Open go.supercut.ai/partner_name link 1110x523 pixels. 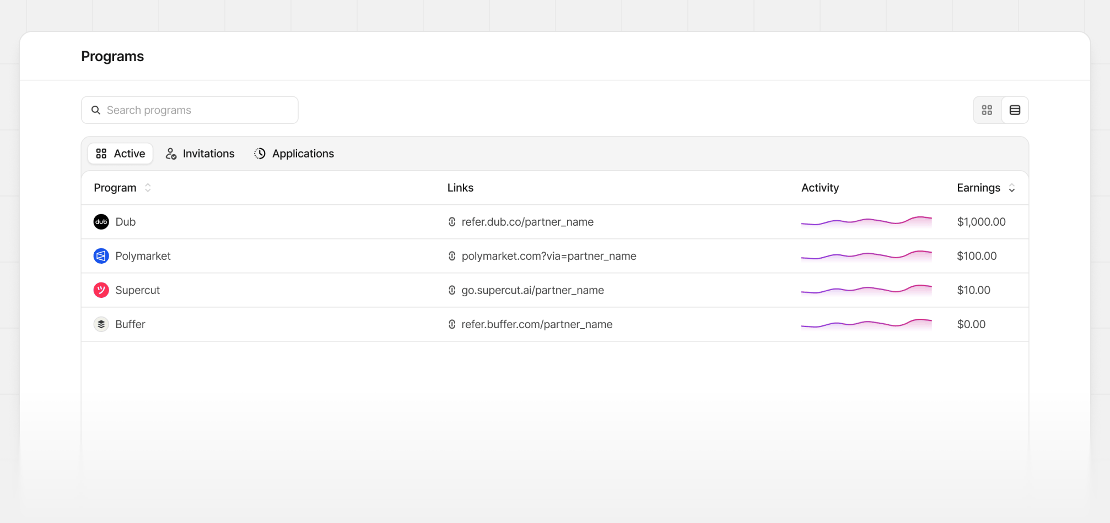(x=532, y=290)
